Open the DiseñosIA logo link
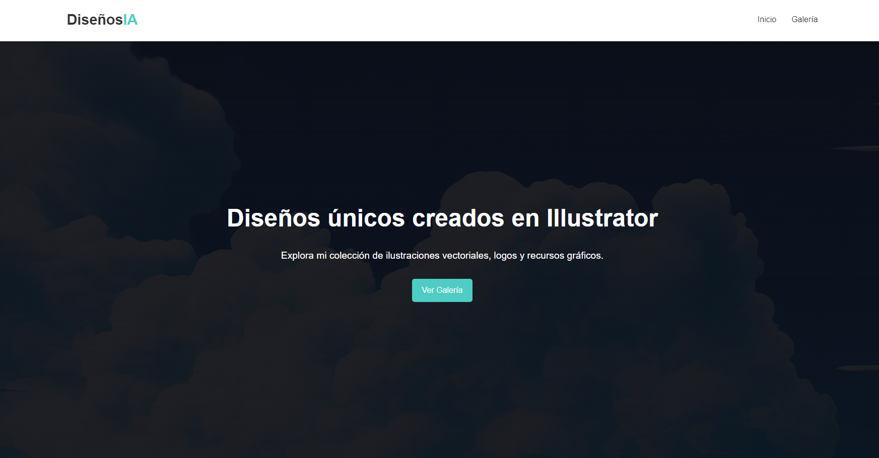 click(102, 20)
